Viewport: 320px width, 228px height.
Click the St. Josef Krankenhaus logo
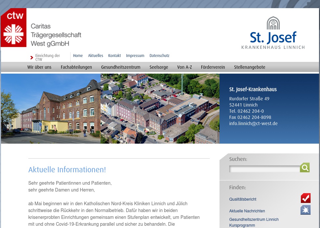click(x=273, y=32)
